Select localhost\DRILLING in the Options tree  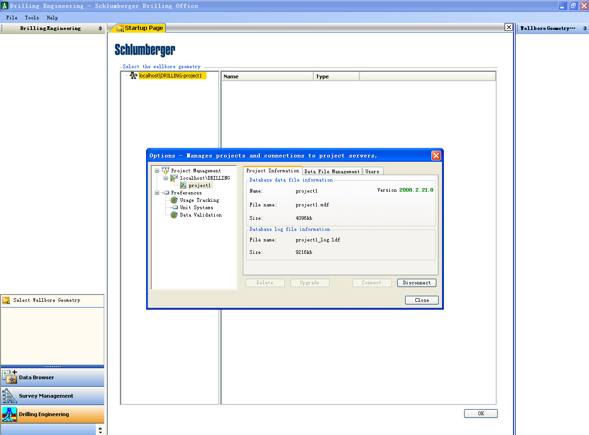coord(205,178)
